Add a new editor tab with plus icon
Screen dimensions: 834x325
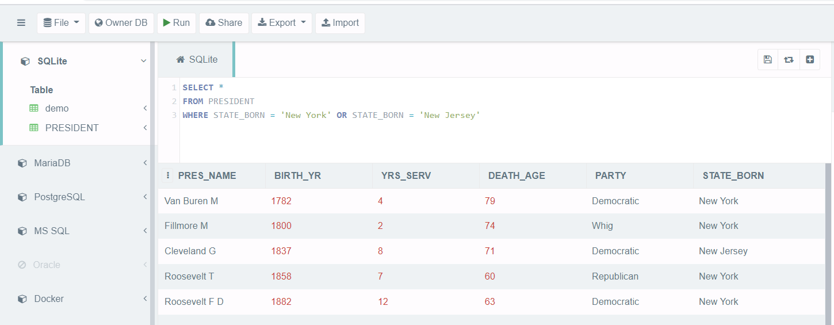(810, 60)
